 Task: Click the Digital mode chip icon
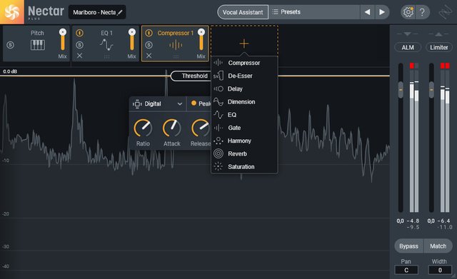[137, 104]
